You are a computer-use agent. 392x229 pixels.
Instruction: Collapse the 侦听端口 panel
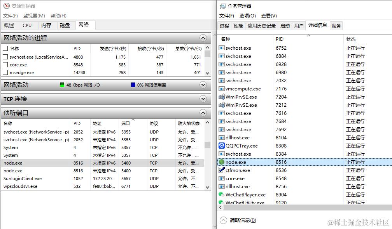point(203,113)
